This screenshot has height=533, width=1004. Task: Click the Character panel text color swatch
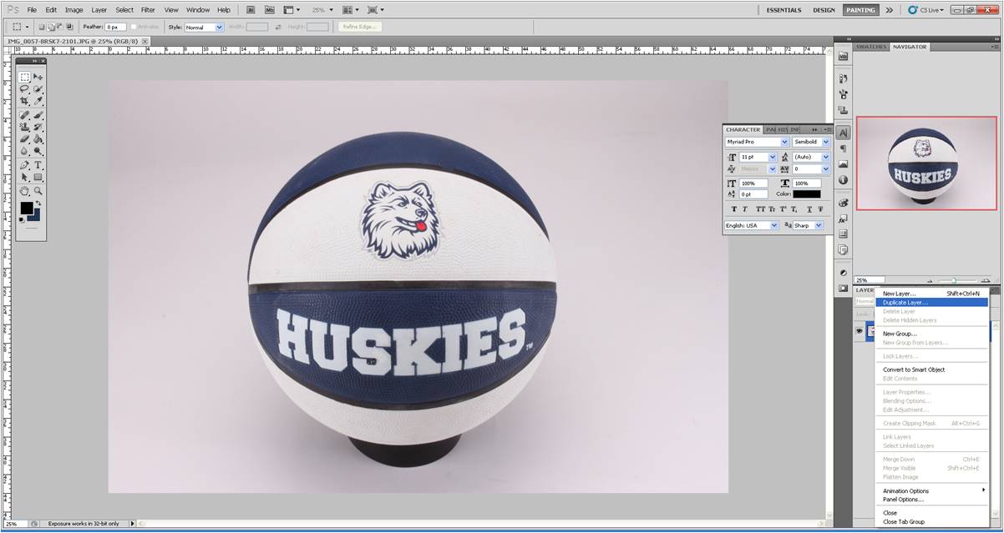click(x=807, y=194)
